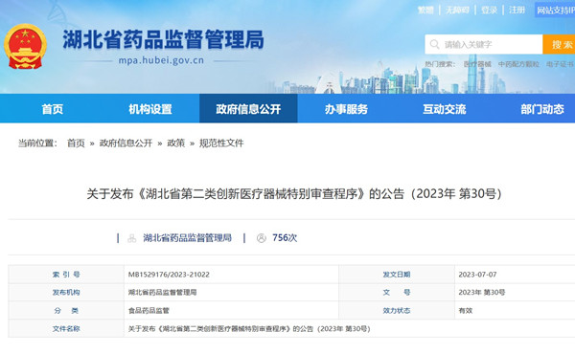The width and height of the screenshot is (575, 354).
Task: Go to 首页 in breadcrumb
Action: coord(76,144)
